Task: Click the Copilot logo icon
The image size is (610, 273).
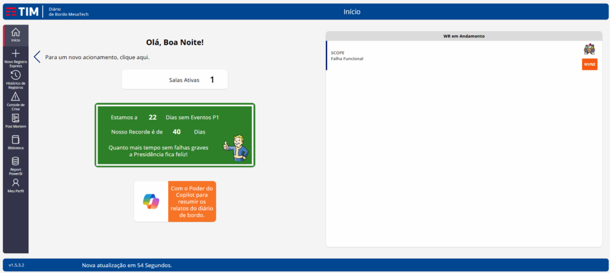Action: 151,201
